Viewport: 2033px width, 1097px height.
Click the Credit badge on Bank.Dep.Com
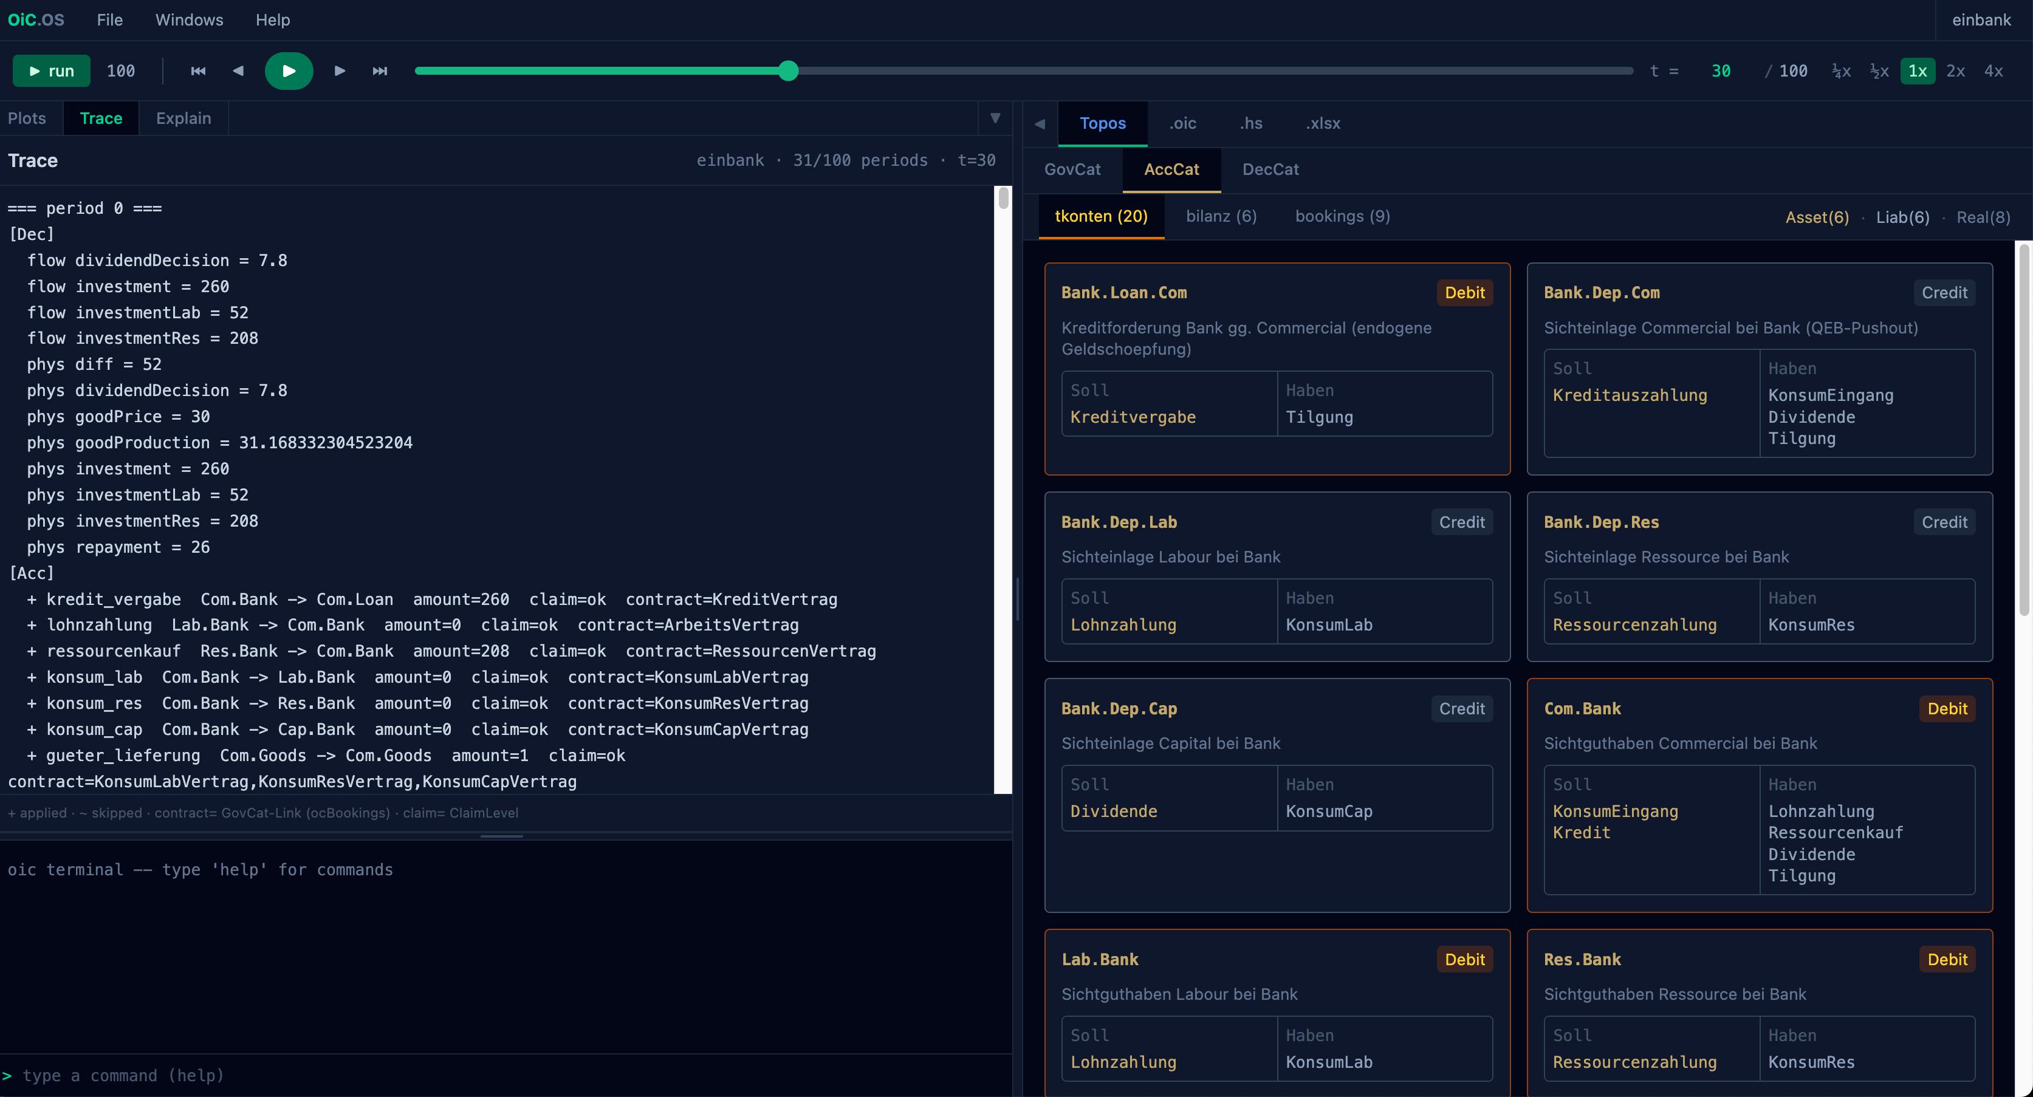1945,293
